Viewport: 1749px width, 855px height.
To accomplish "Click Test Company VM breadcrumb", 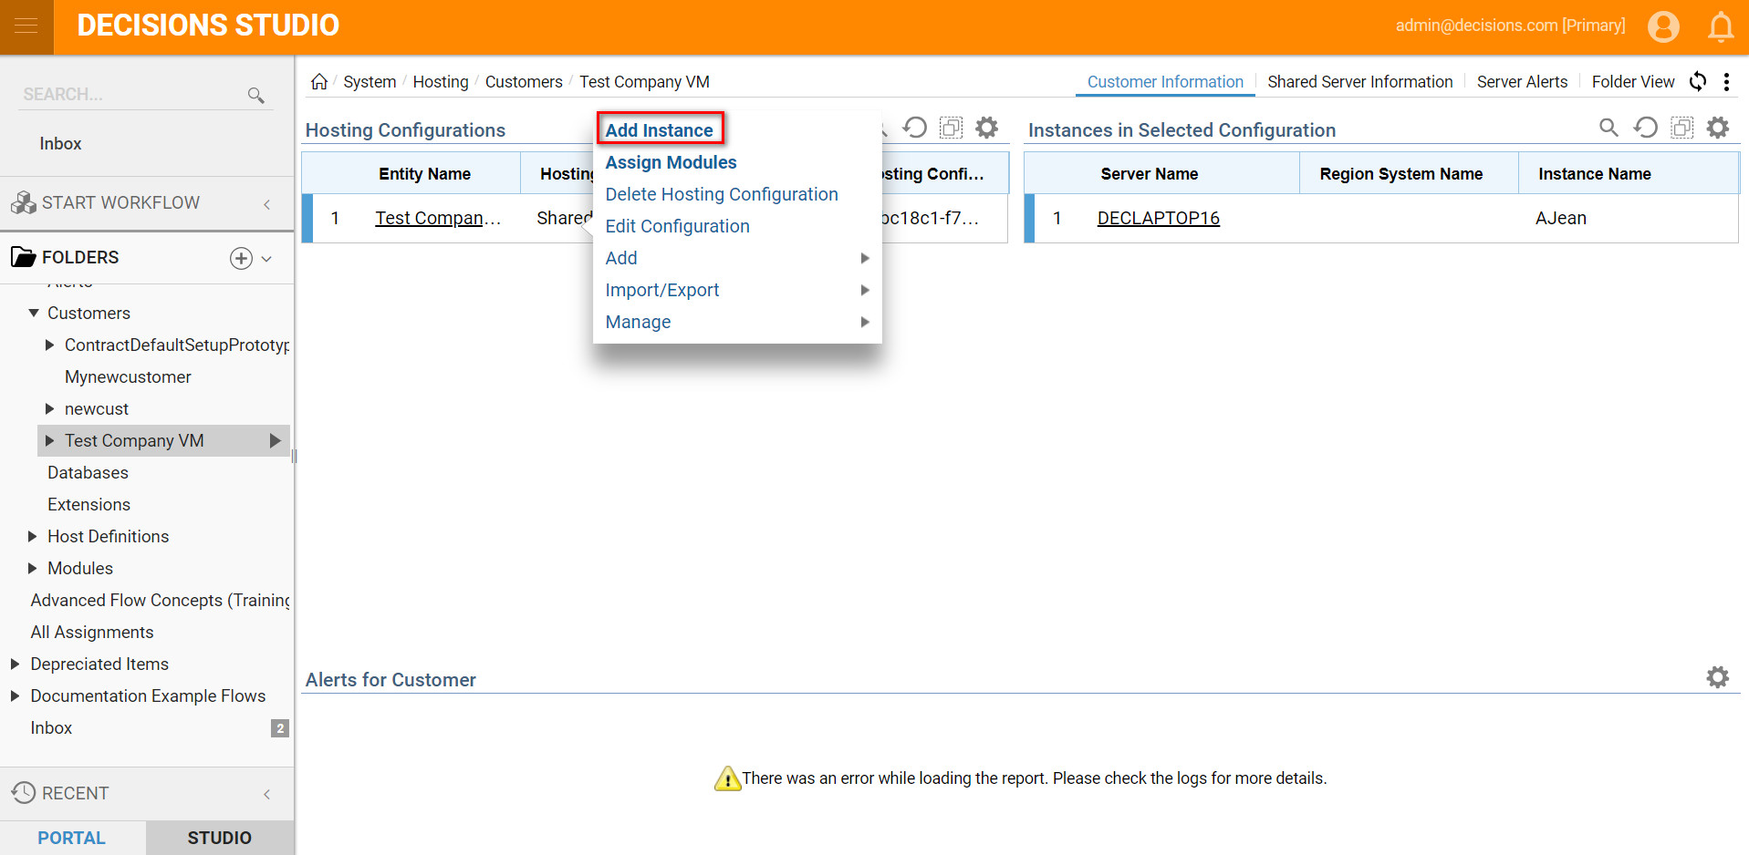I will [644, 82].
